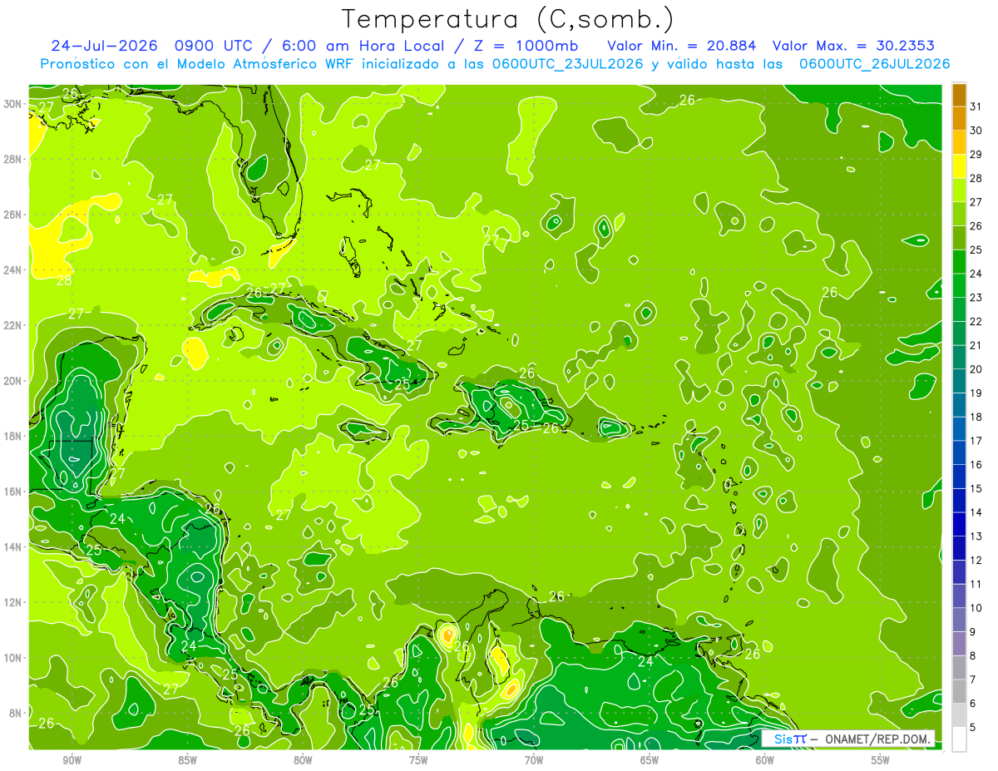
Task: Select initialization time "0600UTC_23JUL2026"
Action: click(567, 64)
